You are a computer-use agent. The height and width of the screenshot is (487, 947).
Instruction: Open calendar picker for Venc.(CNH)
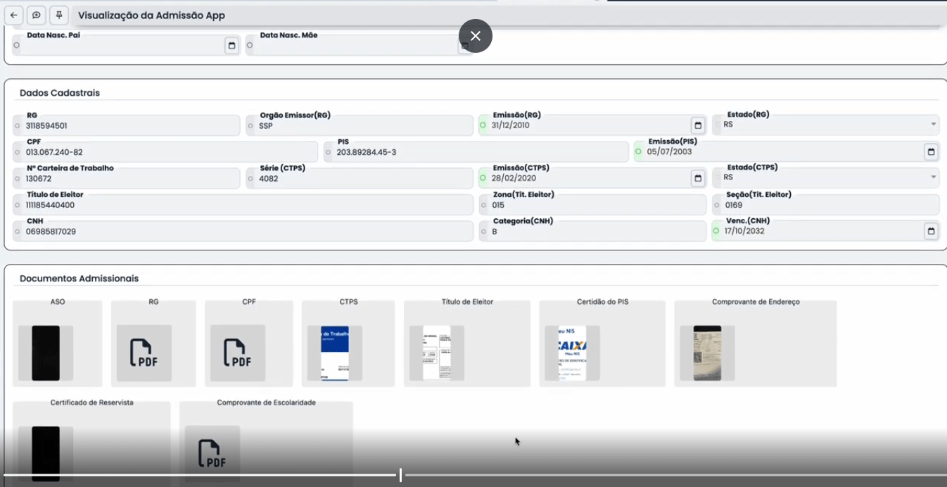coord(930,231)
